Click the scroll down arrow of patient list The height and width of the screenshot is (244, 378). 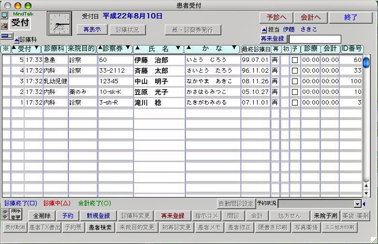366,193
